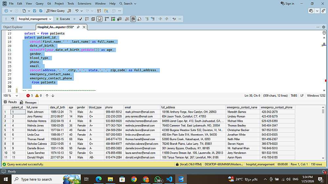Open Visual Studio Code from taskbar
This screenshot has height=184, width=328.
pos(169,179)
